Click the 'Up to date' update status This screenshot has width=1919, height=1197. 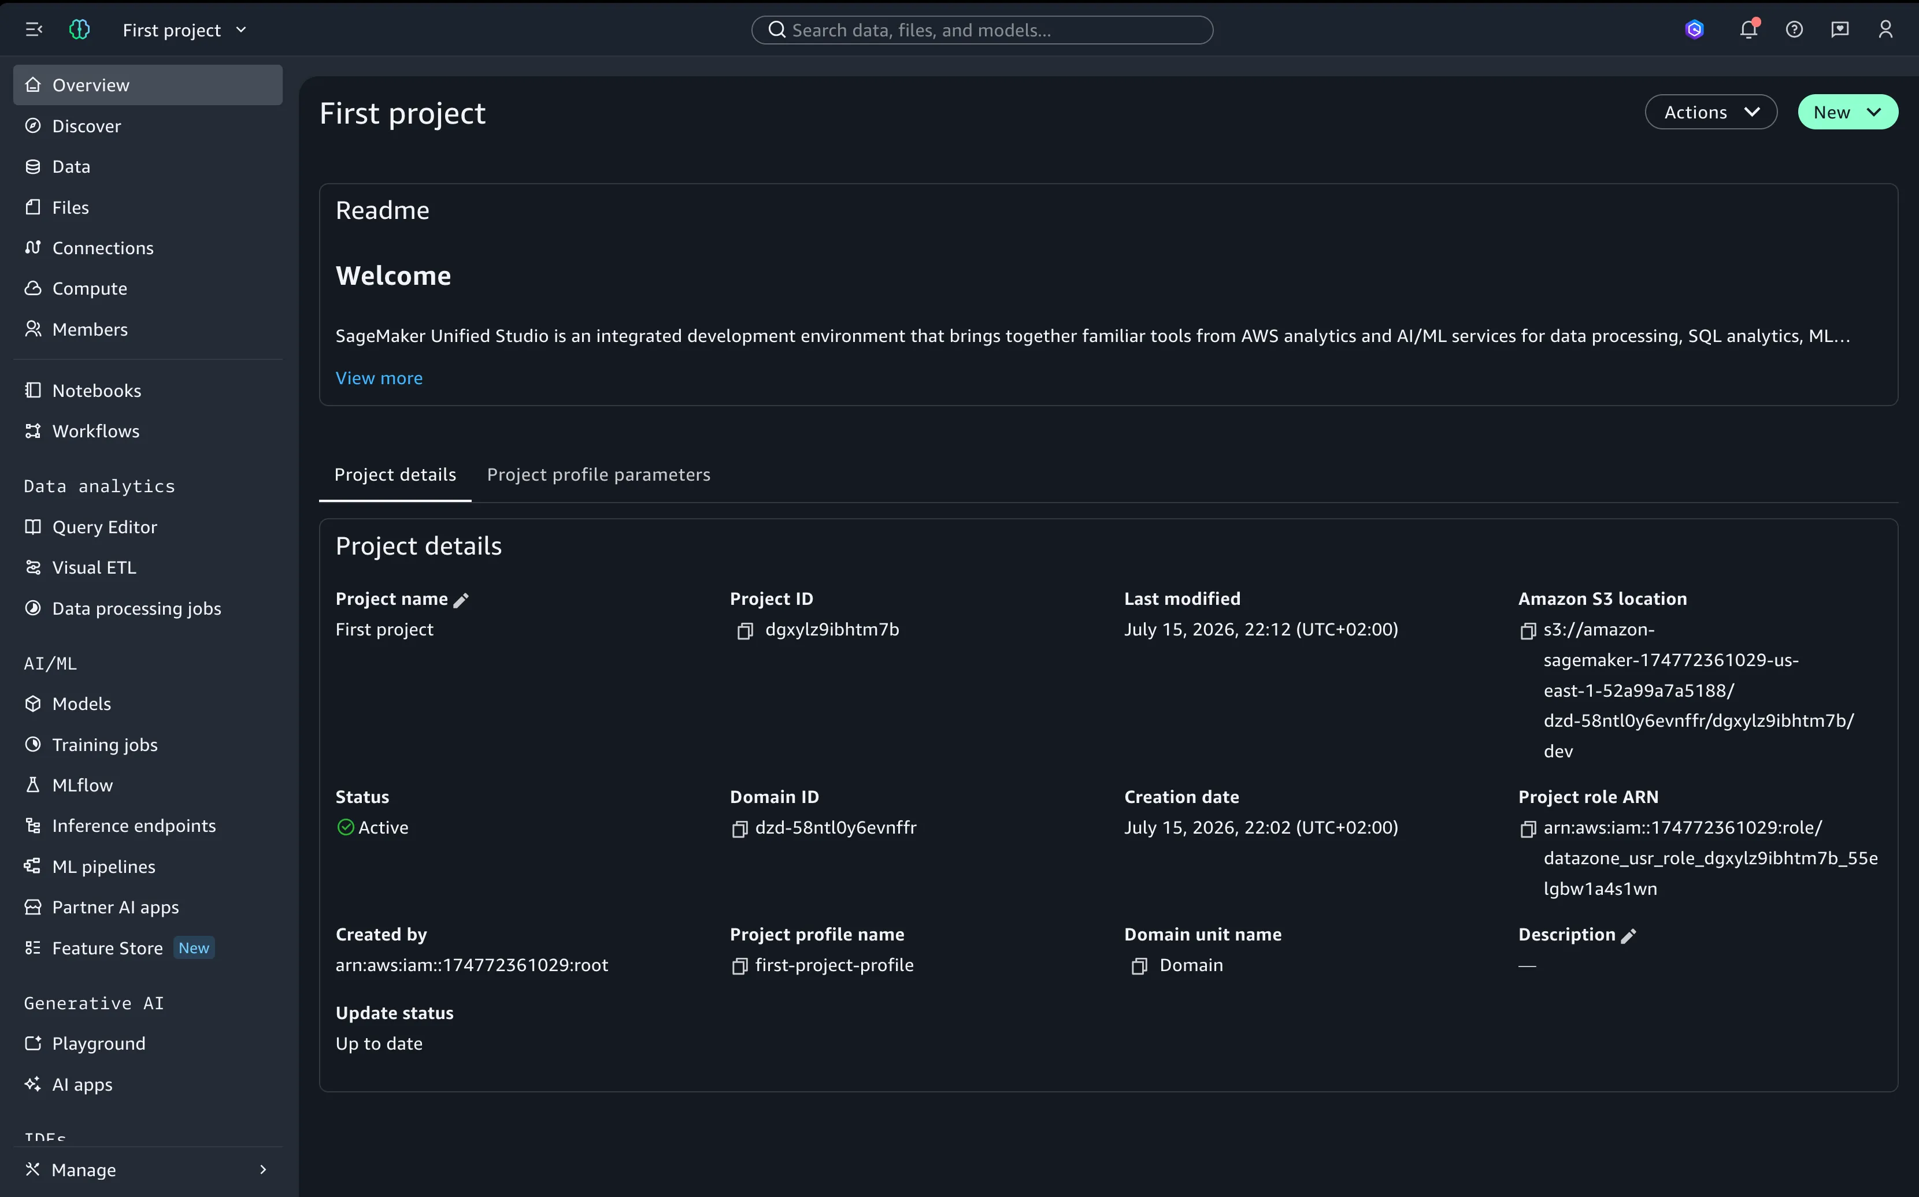point(379,1043)
